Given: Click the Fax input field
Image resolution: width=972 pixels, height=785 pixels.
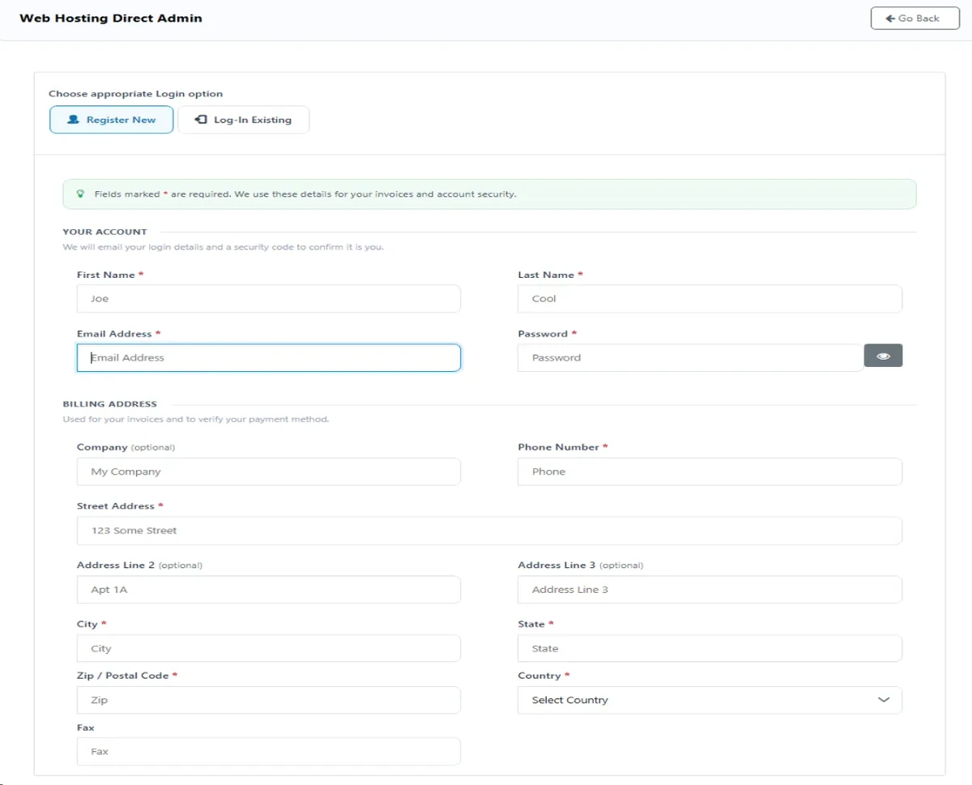Looking at the screenshot, I should pyautogui.click(x=269, y=751).
